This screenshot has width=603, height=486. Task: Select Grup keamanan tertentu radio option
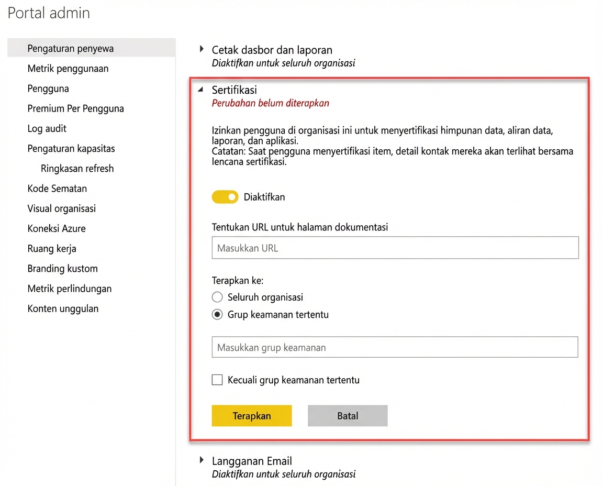pos(217,315)
